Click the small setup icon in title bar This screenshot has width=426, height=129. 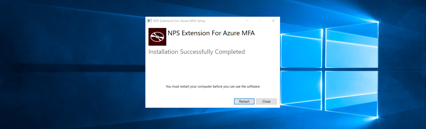pos(150,21)
